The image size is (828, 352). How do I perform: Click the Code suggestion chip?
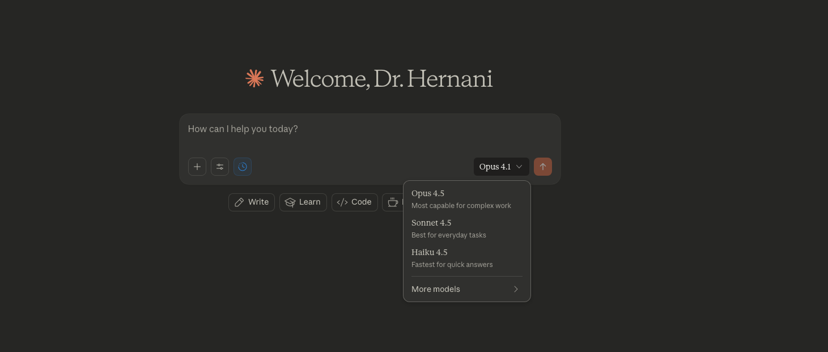(355, 202)
